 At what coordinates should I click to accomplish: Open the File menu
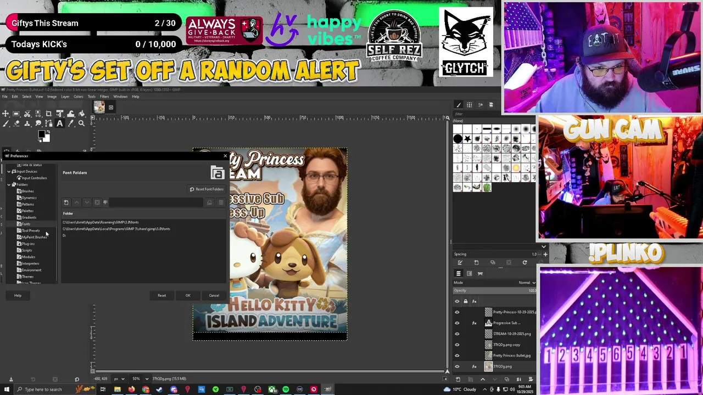pos(4,97)
